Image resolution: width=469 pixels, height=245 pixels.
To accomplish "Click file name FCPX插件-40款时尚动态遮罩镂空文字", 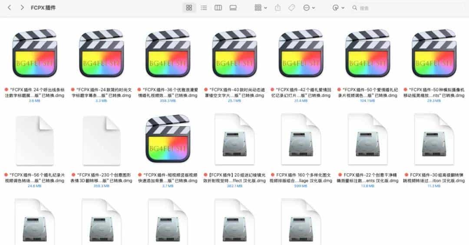I will click(x=234, y=93).
